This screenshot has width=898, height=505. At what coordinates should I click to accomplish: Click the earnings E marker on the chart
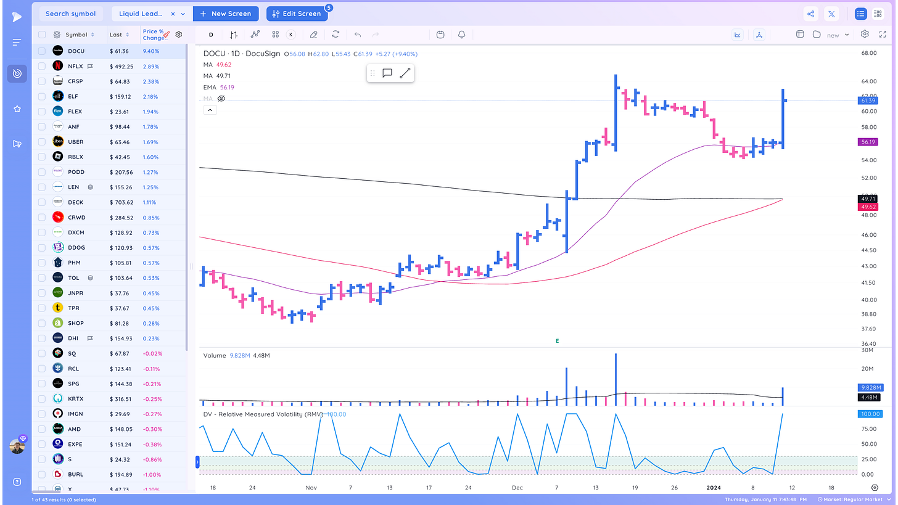point(557,340)
